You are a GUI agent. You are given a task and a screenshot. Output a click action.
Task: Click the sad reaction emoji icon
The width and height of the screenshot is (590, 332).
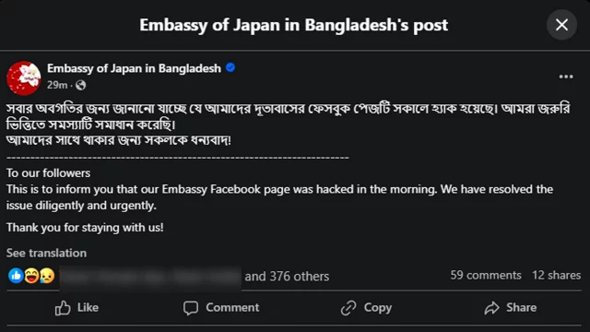point(47,276)
